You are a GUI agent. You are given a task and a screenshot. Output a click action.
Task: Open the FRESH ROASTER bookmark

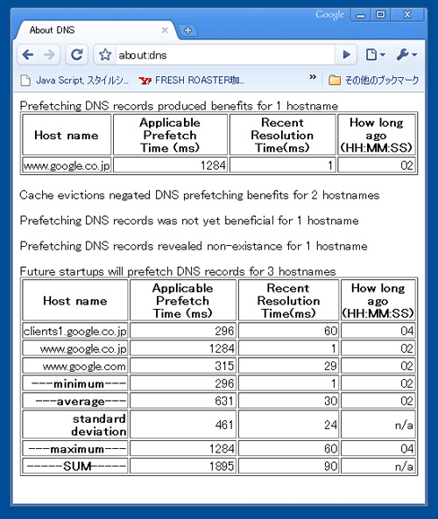[192, 81]
